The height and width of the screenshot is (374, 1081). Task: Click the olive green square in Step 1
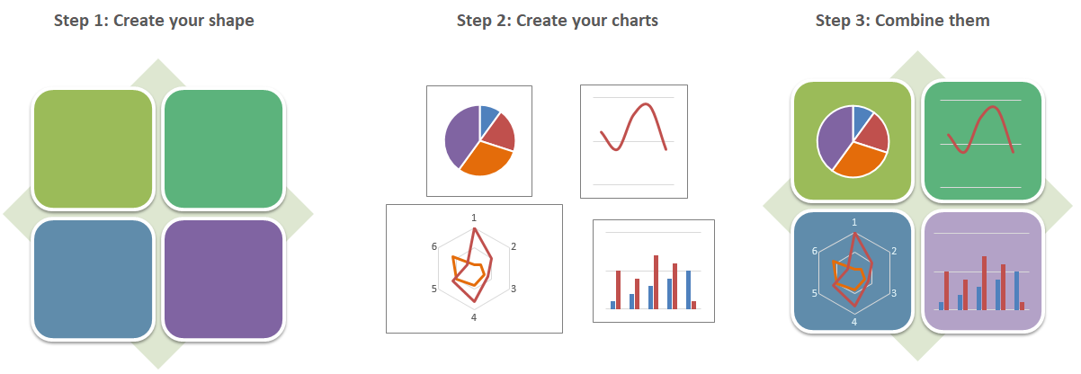tap(94, 149)
